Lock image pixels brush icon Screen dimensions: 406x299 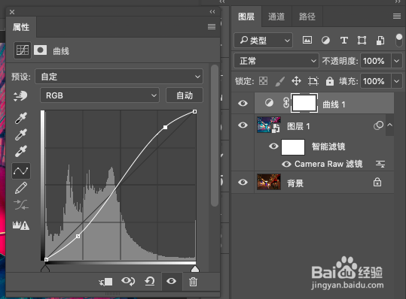coord(280,81)
